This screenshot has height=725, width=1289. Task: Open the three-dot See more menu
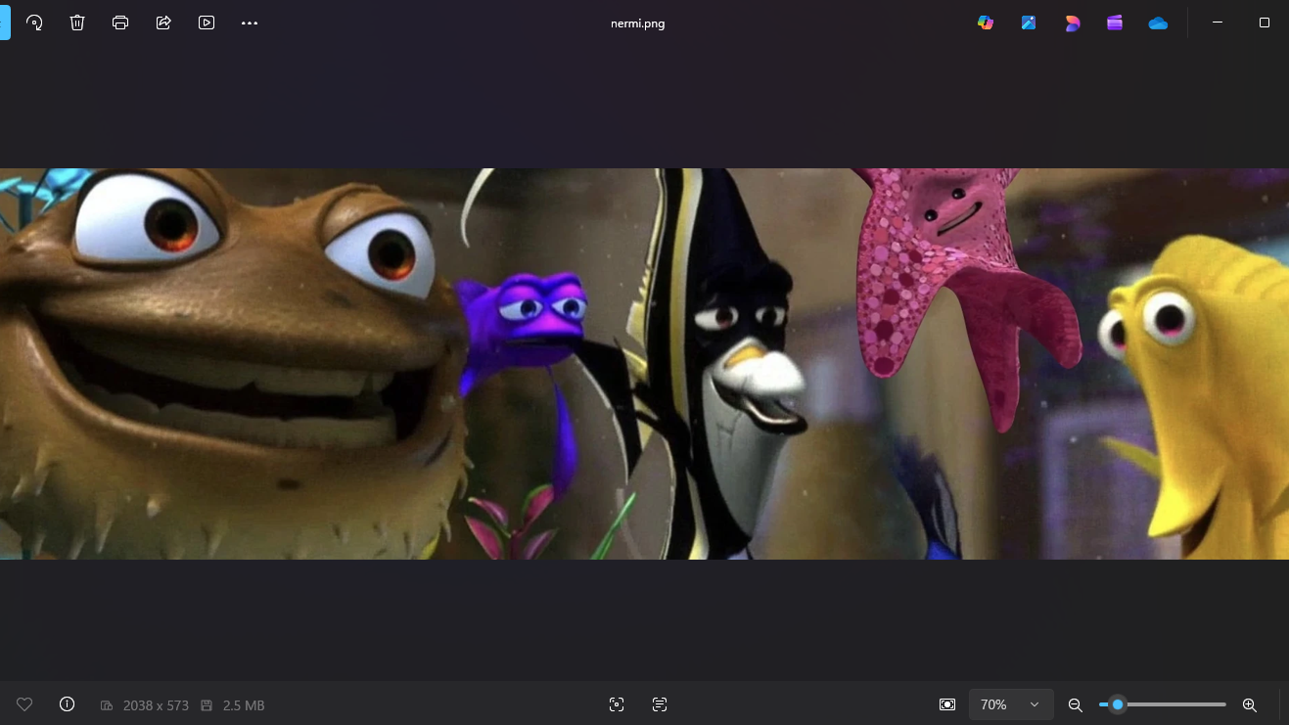click(250, 23)
